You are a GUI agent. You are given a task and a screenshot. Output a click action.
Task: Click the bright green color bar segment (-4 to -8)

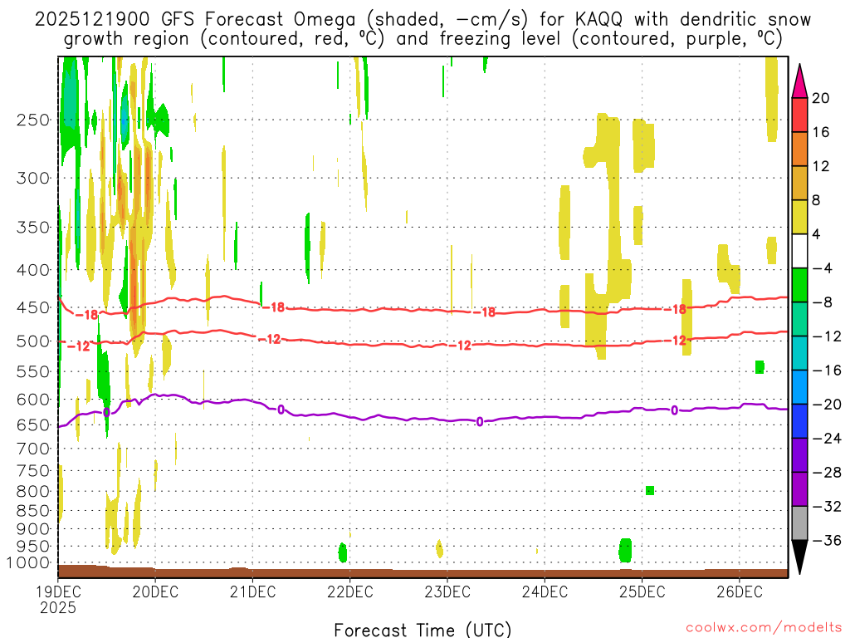799,286
